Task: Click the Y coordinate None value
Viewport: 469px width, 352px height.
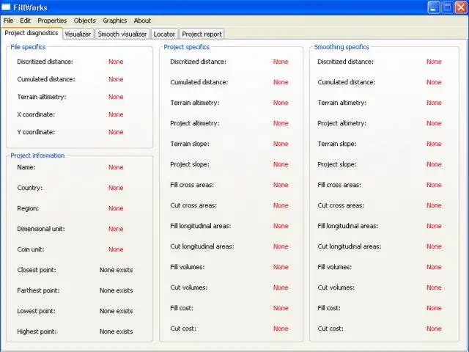Action: pyautogui.click(x=116, y=132)
